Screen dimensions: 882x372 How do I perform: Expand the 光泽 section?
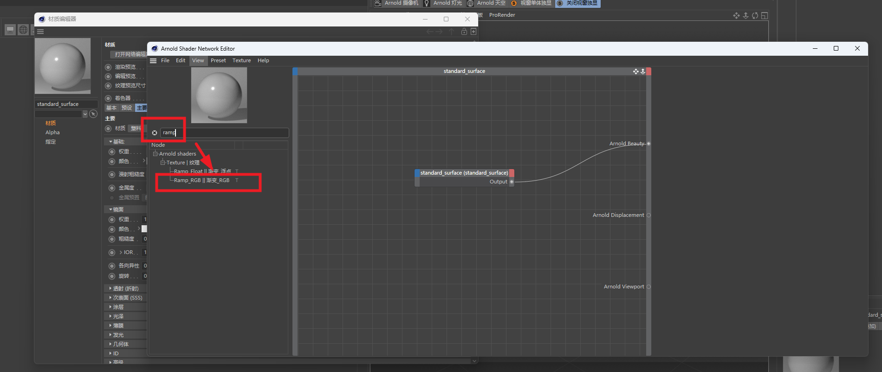click(110, 316)
